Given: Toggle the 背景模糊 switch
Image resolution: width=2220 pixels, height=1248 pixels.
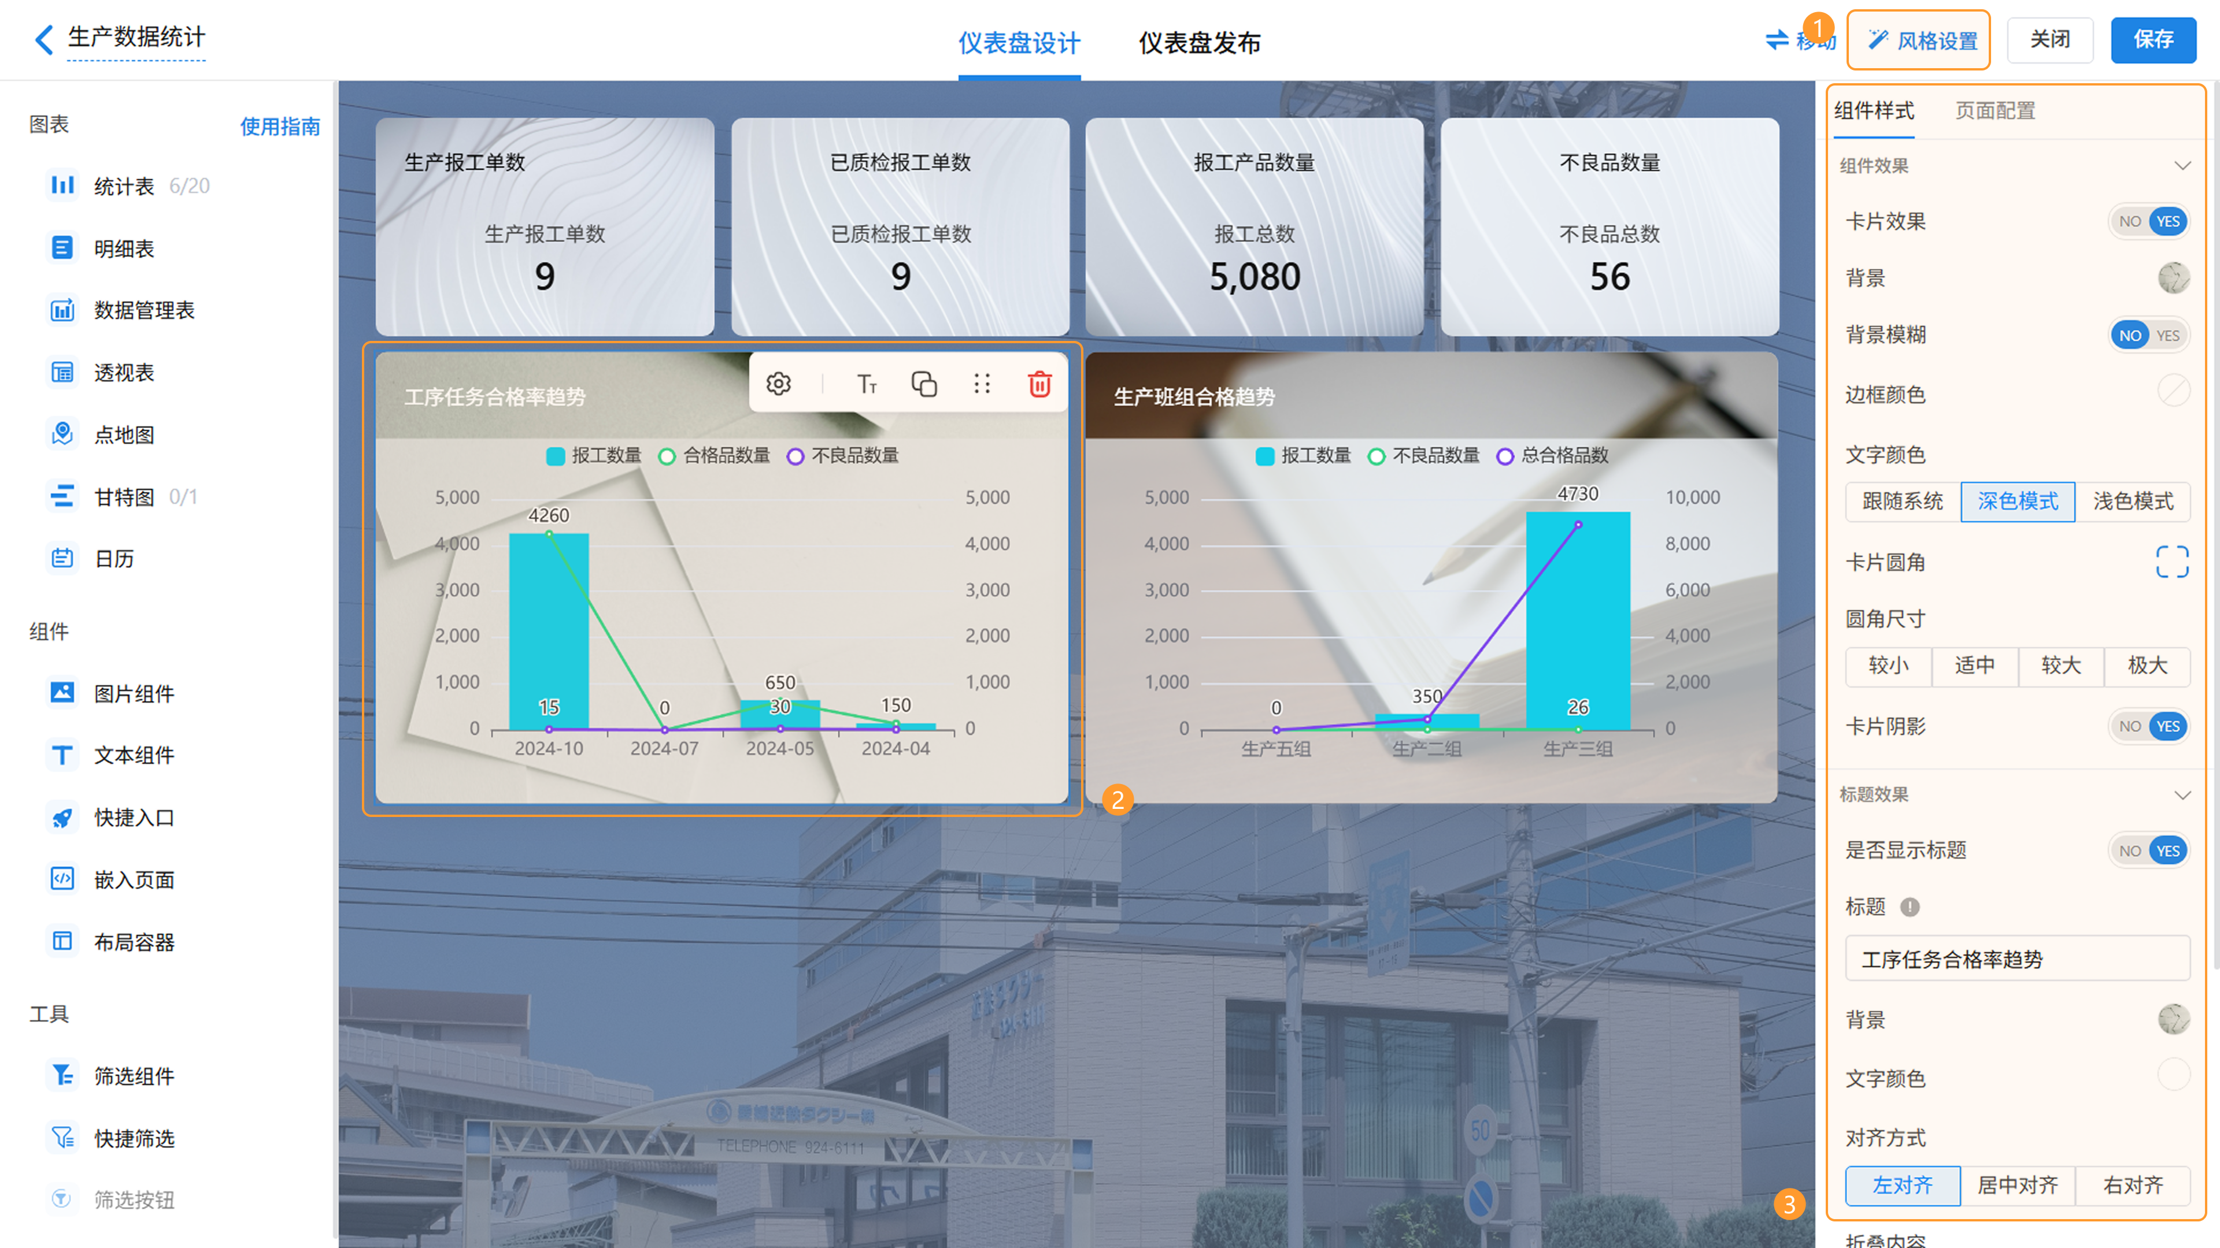Looking at the screenshot, I should pyautogui.click(x=2149, y=335).
